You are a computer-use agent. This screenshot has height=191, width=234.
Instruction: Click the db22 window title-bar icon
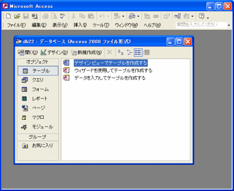tap(19, 41)
